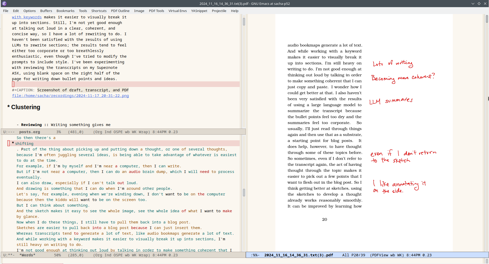Click the 'LLM summaries' handwritten annotation

click(x=391, y=101)
